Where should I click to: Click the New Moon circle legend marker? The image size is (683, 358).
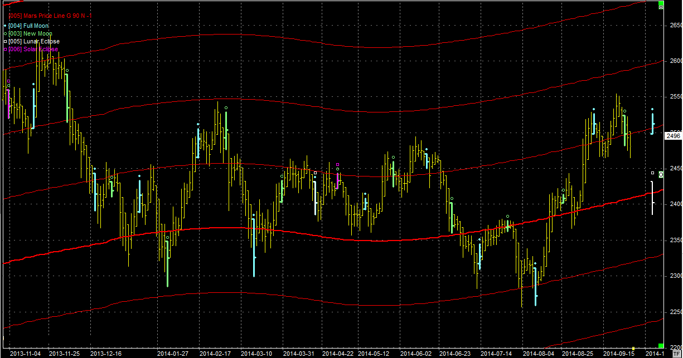tap(5, 34)
